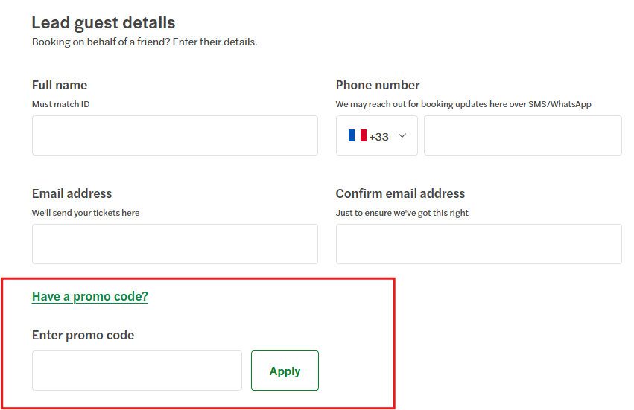Open the 'Have a promo code?' link
Screen dimensions: 634x410
point(90,296)
